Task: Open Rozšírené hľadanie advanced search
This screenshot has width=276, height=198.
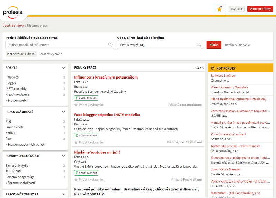Action: pos(237,45)
